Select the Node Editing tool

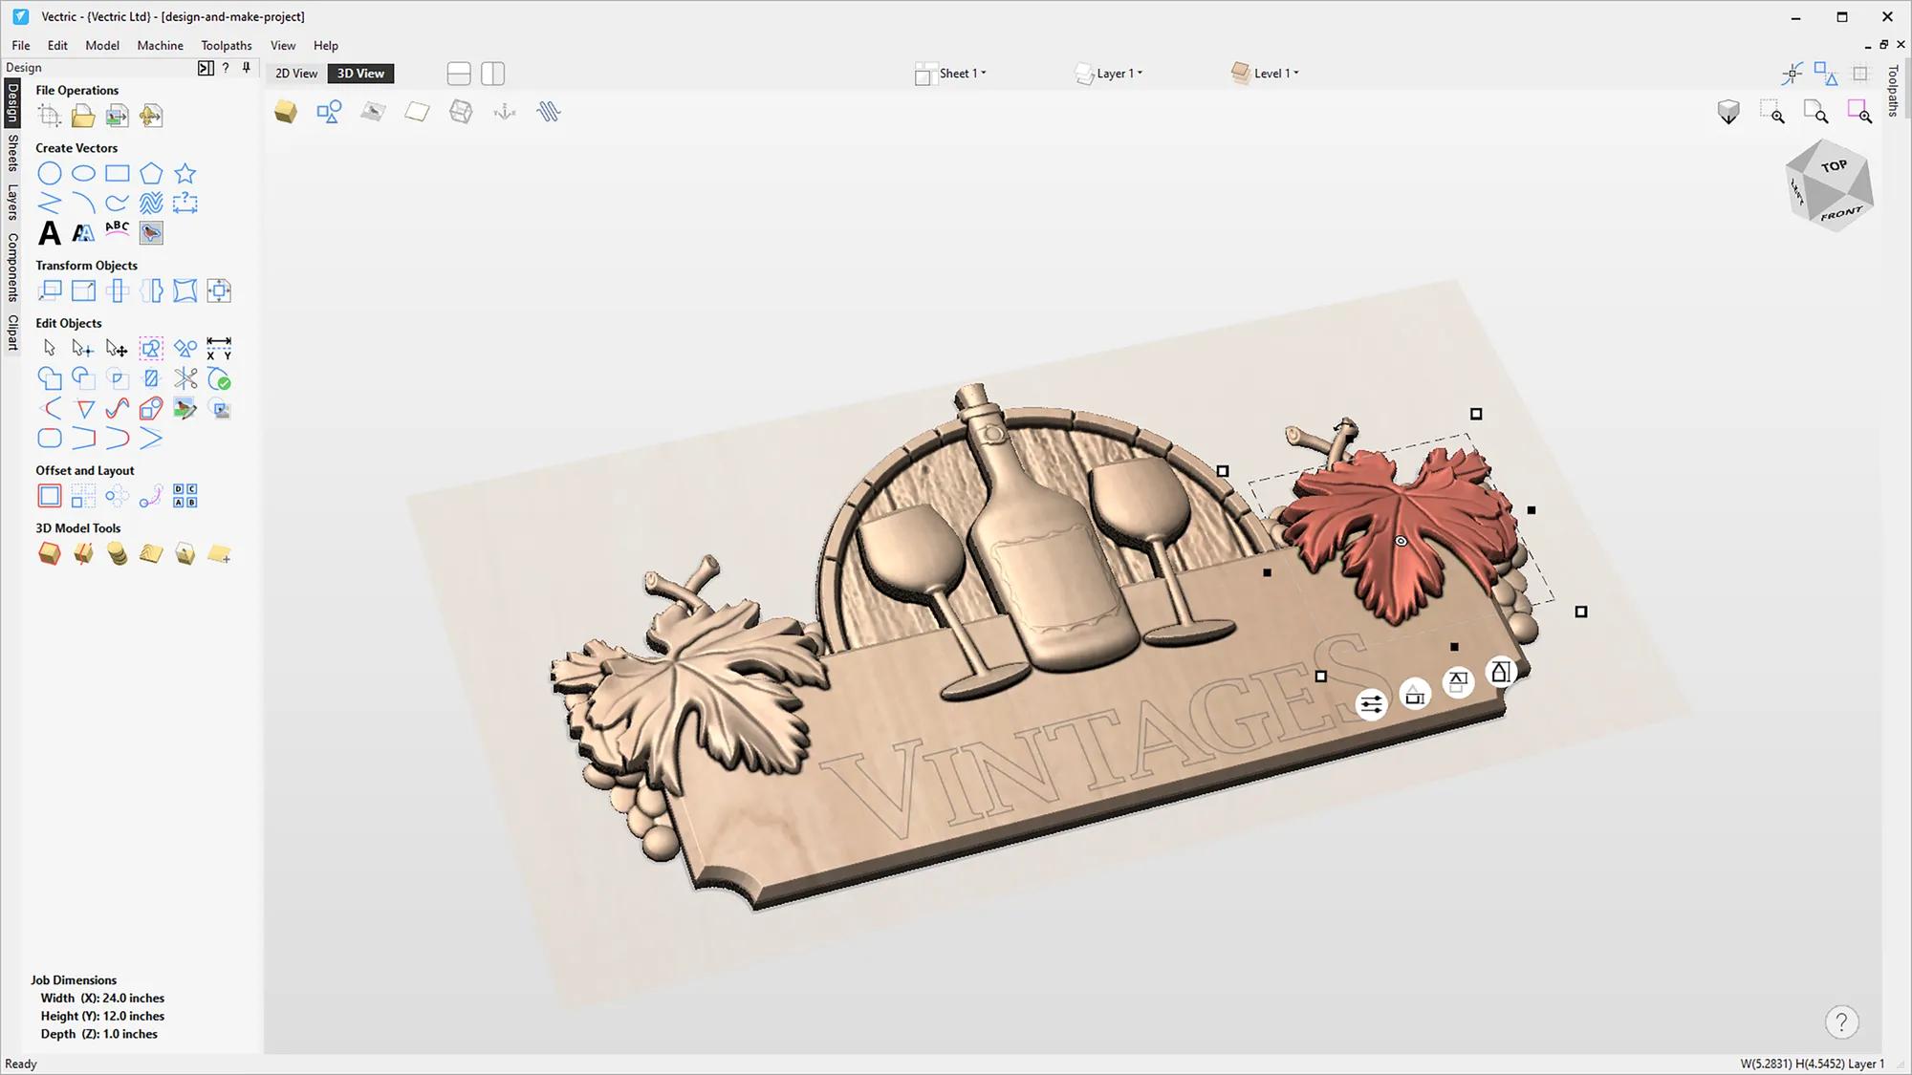click(83, 348)
